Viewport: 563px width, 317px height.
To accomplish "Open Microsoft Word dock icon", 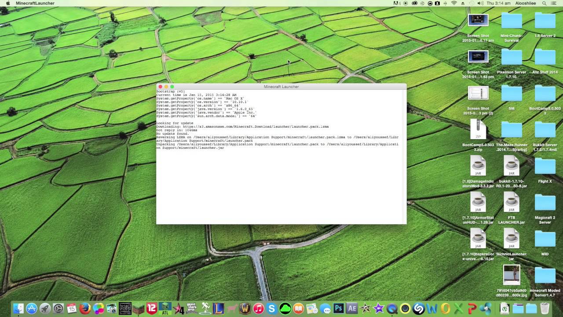I will pyautogui.click(x=432, y=309).
